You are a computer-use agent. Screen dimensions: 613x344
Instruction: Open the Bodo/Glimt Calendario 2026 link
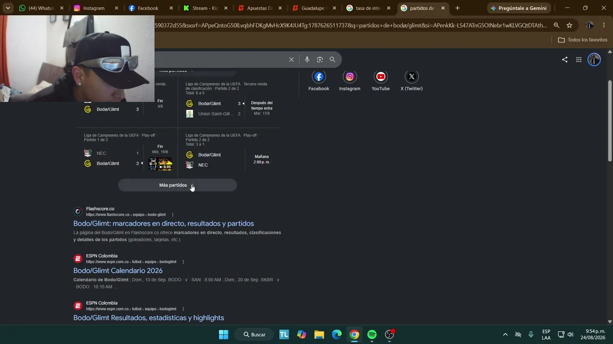(x=118, y=271)
